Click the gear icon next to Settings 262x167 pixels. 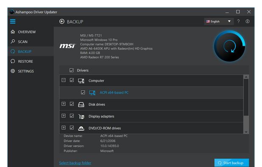pos(13,71)
